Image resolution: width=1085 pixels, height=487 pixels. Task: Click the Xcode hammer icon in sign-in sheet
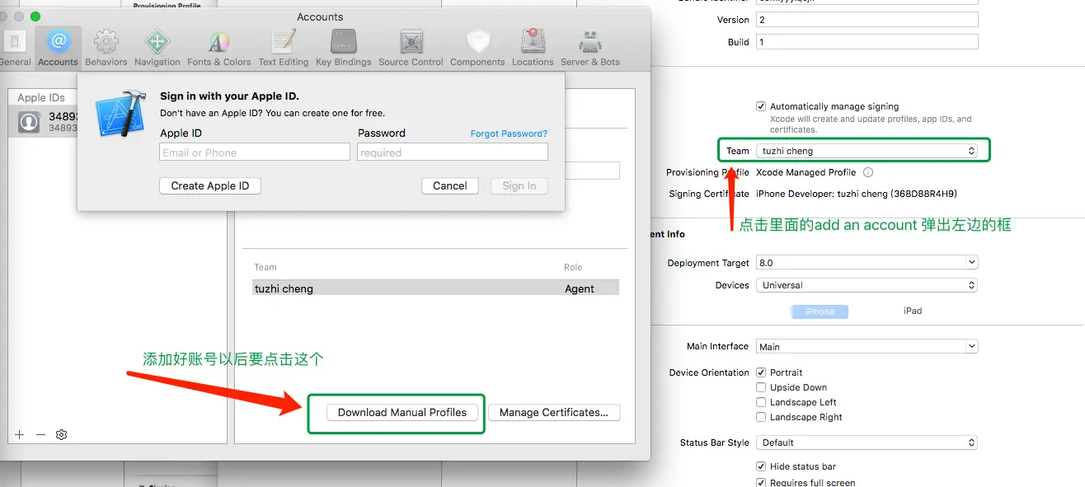coord(120,113)
